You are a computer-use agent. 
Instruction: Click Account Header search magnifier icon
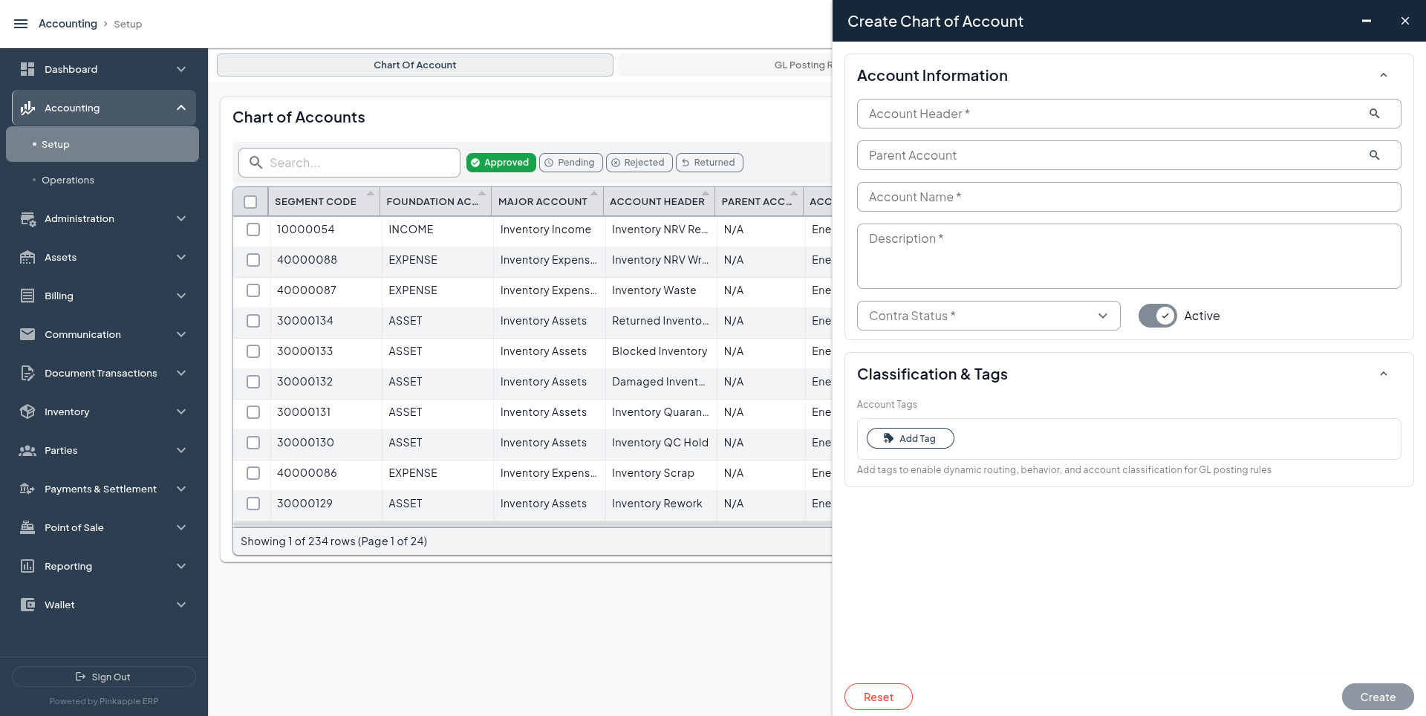pyautogui.click(x=1375, y=114)
